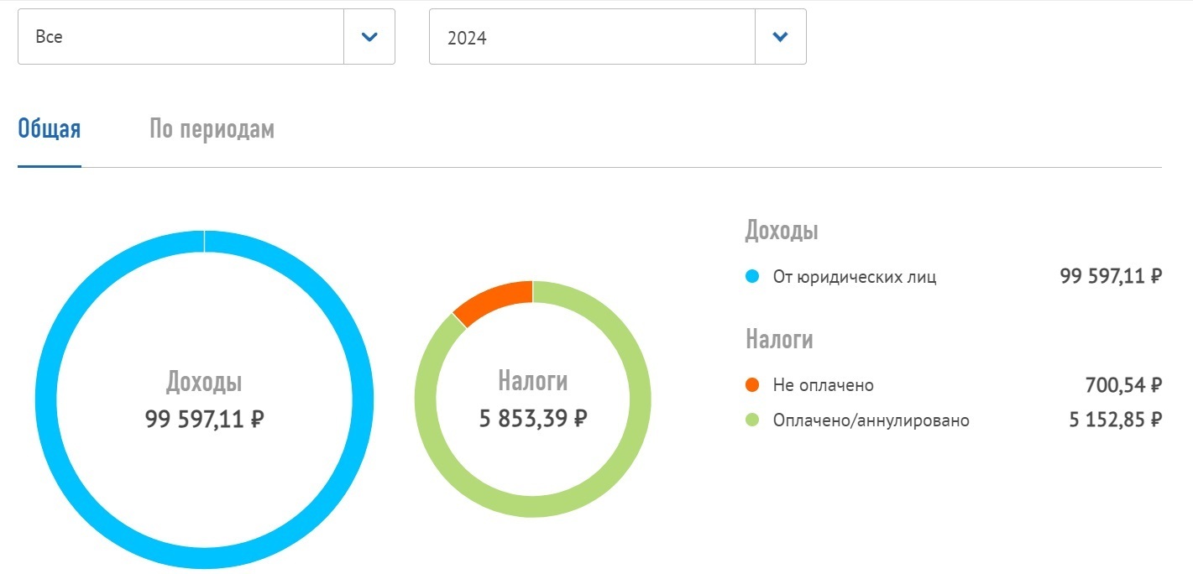The height and width of the screenshot is (574, 1193).
Task: Open the "По периодам" tab
Action: (212, 130)
